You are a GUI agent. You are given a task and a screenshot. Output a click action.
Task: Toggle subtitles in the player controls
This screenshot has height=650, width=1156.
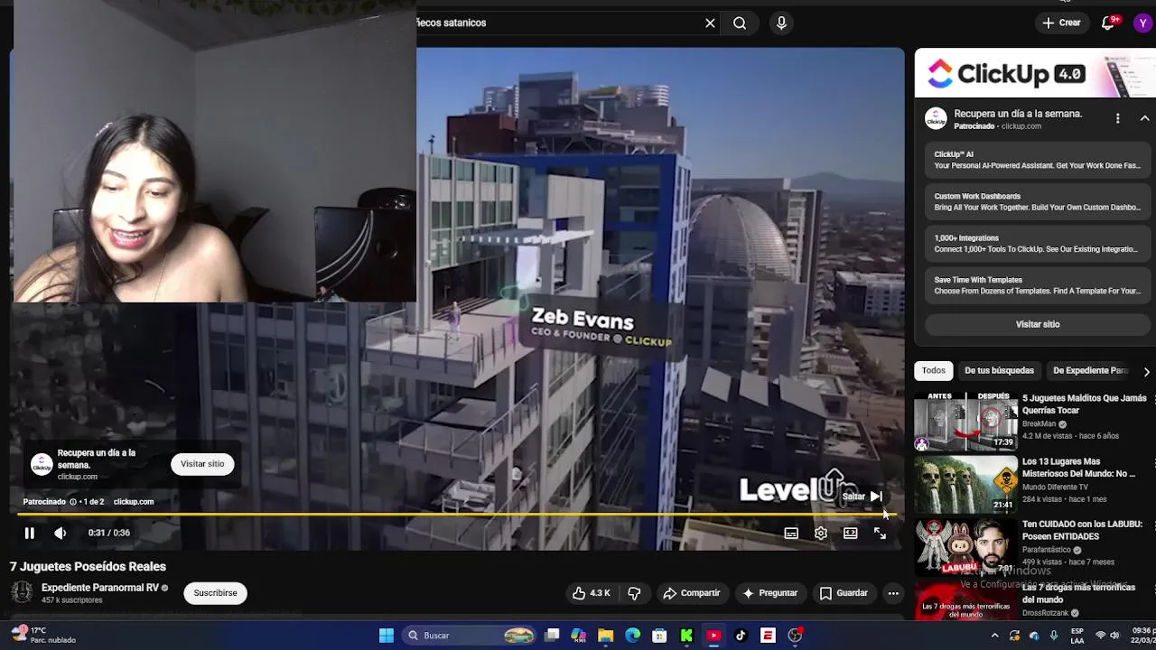tap(791, 534)
